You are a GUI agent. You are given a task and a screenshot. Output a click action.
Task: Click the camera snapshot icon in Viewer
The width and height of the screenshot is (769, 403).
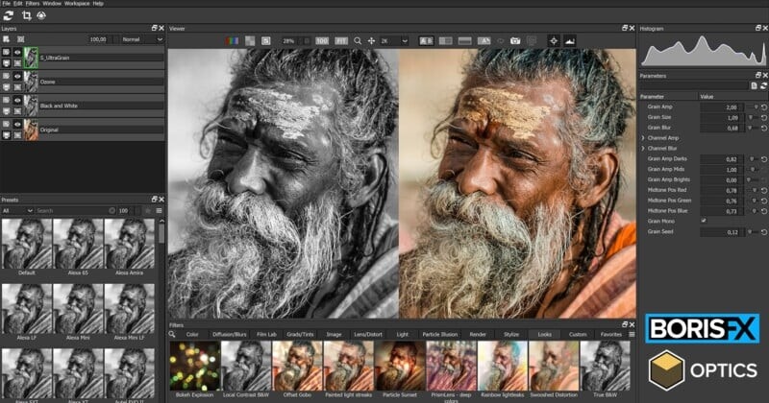pos(515,41)
